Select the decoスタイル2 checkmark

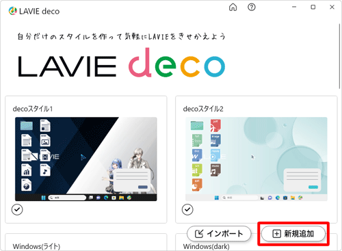187,209
